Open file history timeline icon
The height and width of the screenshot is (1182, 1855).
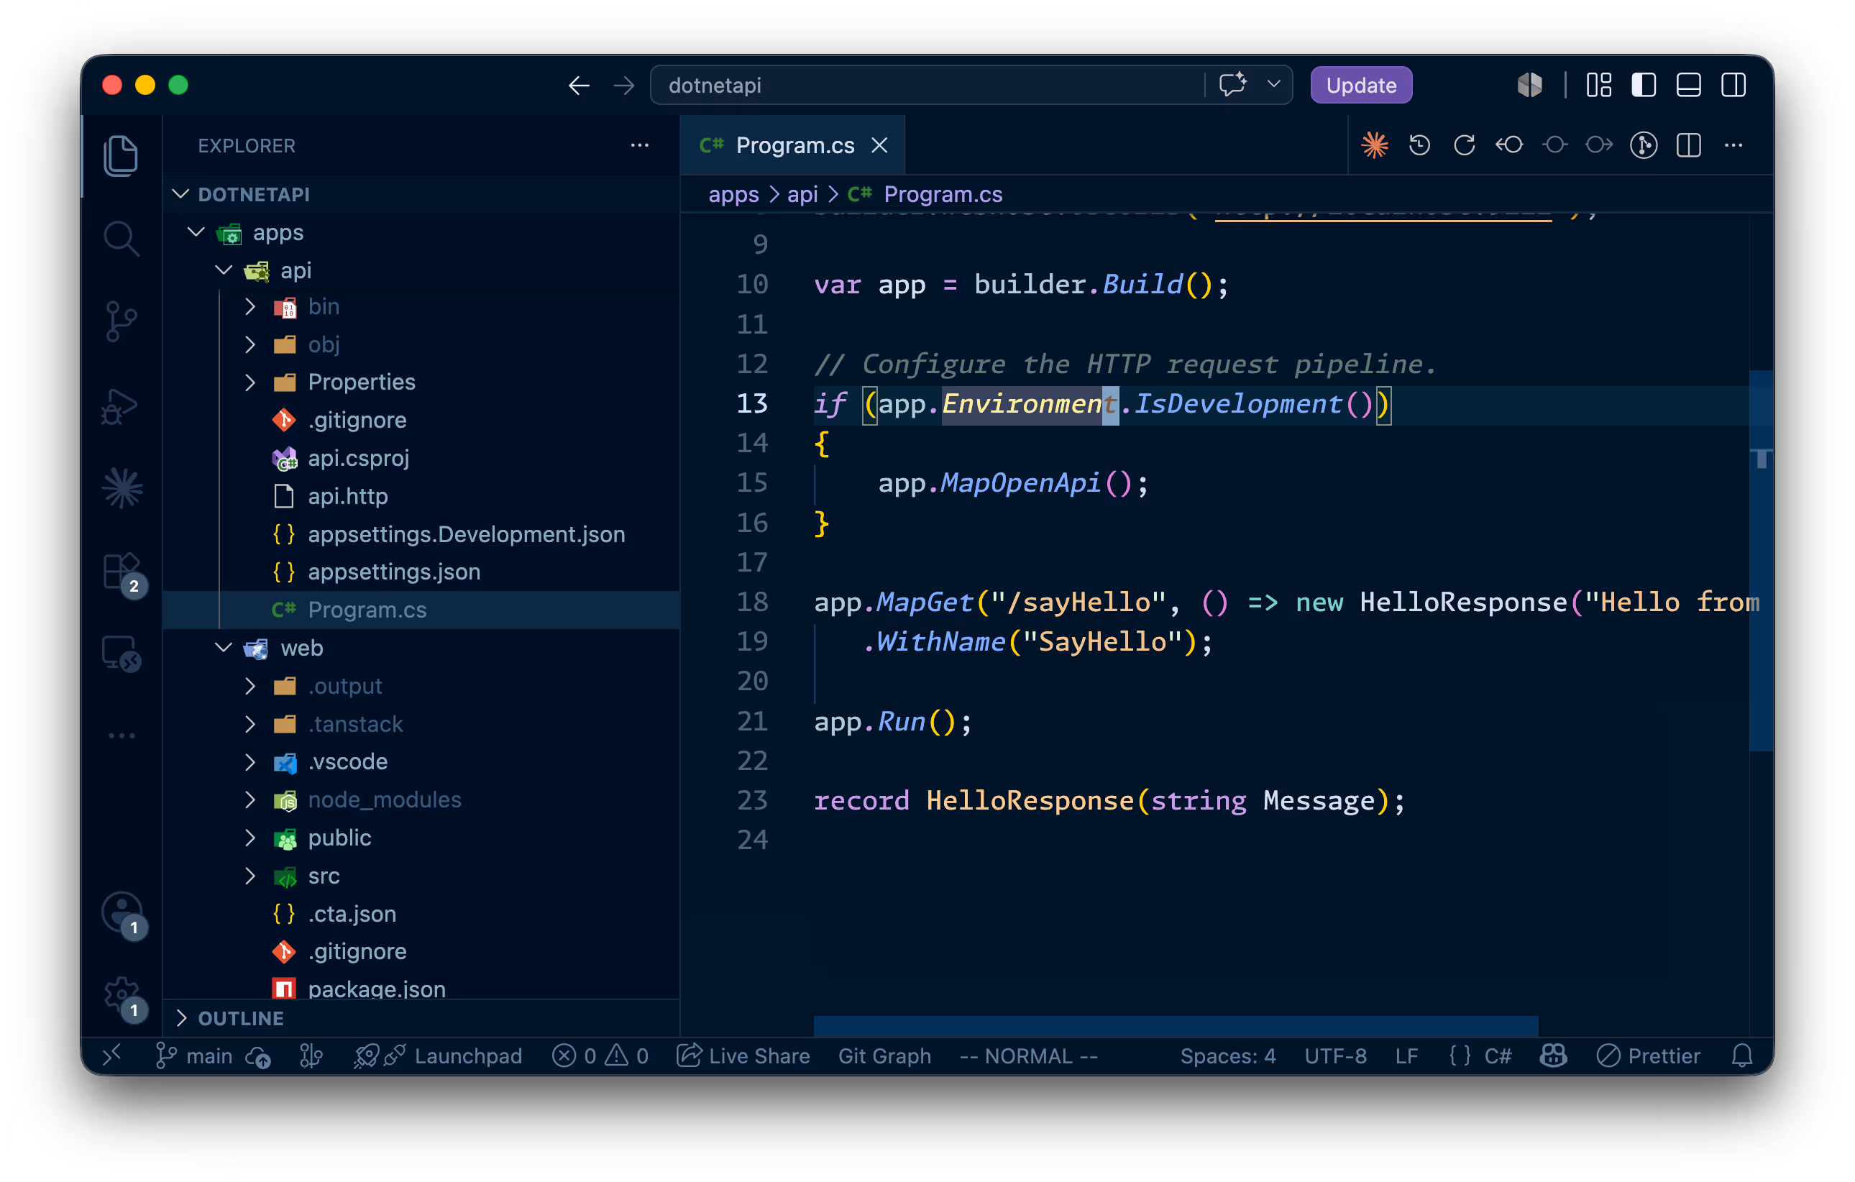1419,145
